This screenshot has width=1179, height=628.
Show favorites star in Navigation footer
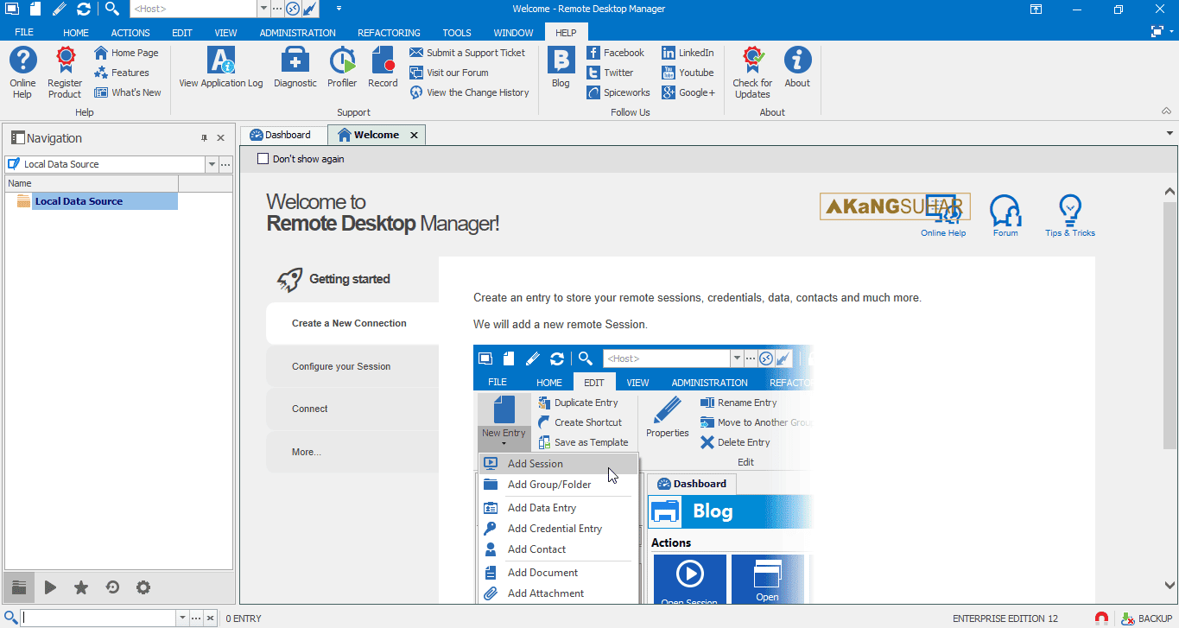click(x=81, y=587)
